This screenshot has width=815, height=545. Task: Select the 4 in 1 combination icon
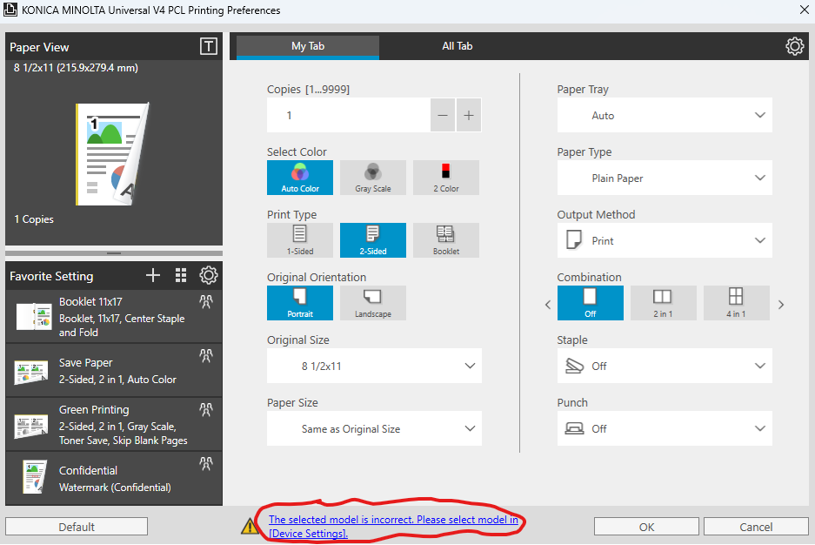pyautogui.click(x=736, y=303)
